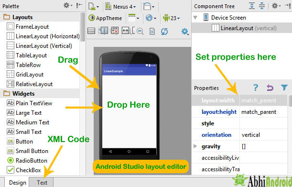The width and height of the screenshot is (292, 187).
Task: Click the horizontal rows orientation toolbar icon
Action: pos(91,31)
